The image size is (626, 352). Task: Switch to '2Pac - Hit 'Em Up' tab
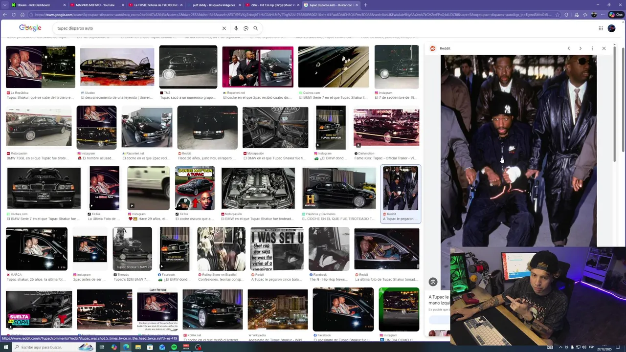click(x=271, y=5)
